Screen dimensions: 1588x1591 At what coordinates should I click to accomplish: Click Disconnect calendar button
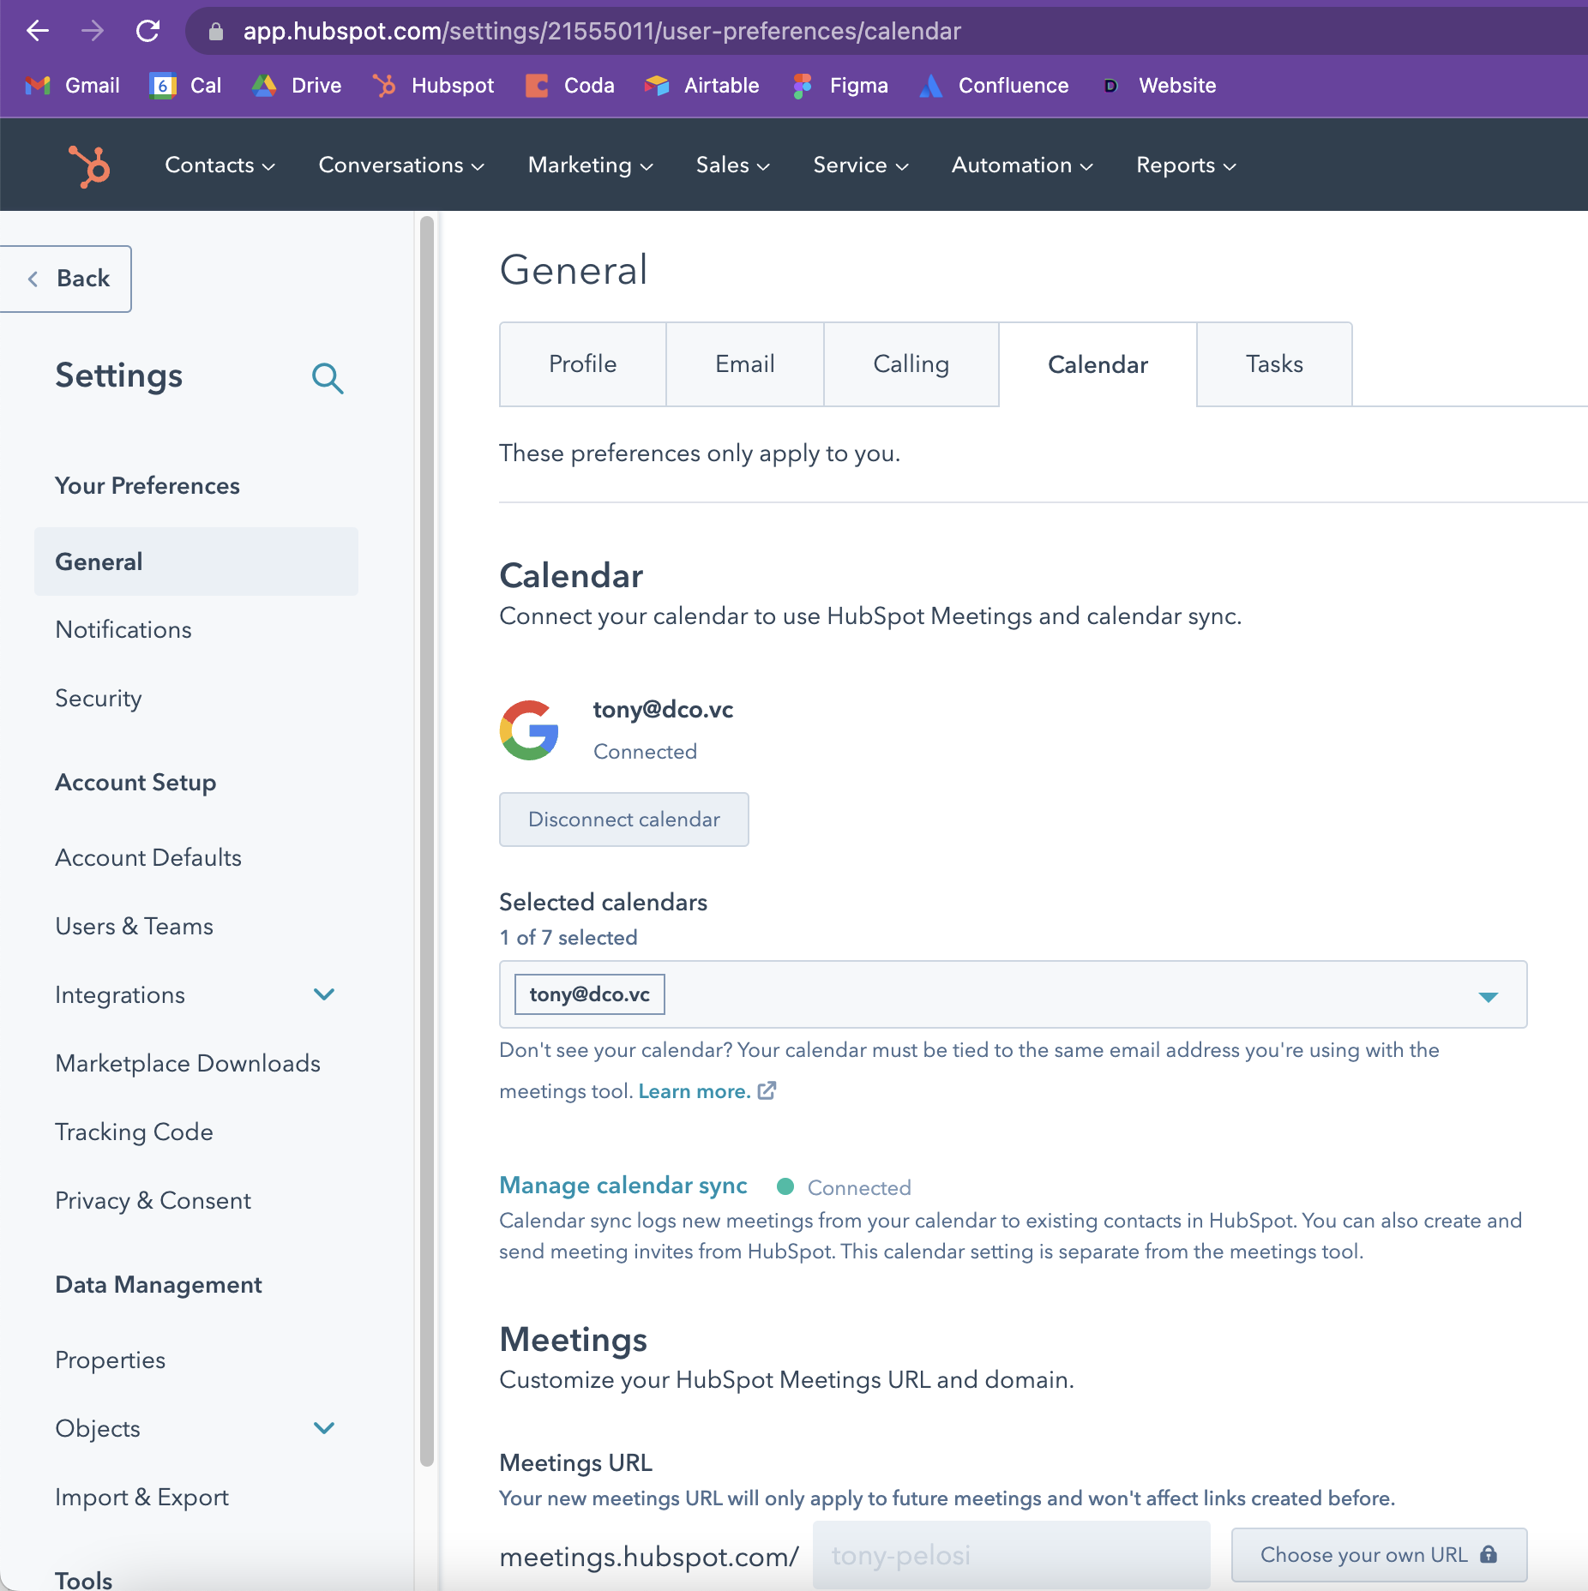click(x=624, y=820)
